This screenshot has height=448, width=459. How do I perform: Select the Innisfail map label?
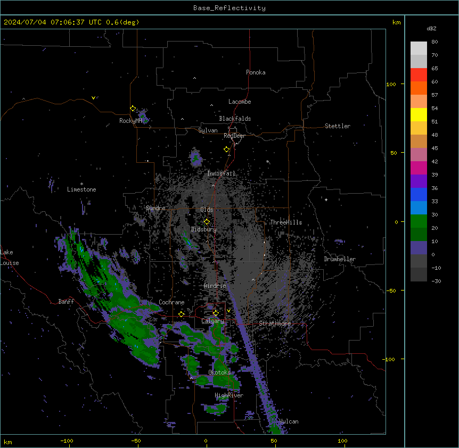[x=222, y=173]
